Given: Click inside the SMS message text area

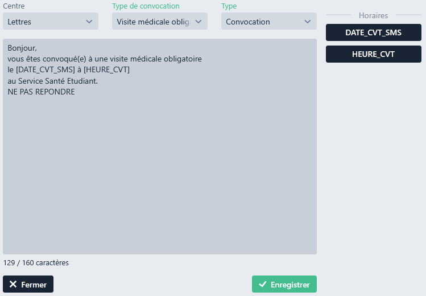Looking at the screenshot, I should pyautogui.click(x=159, y=171).
